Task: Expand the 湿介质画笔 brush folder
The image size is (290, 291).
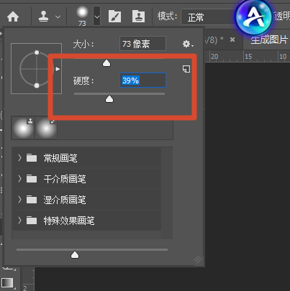Action: (x=19, y=200)
